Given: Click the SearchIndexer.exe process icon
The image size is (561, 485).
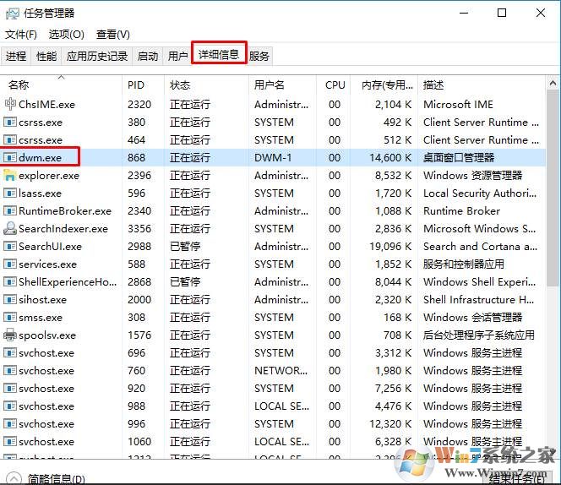Looking at the screenshot, I should [x=10, y=229].
